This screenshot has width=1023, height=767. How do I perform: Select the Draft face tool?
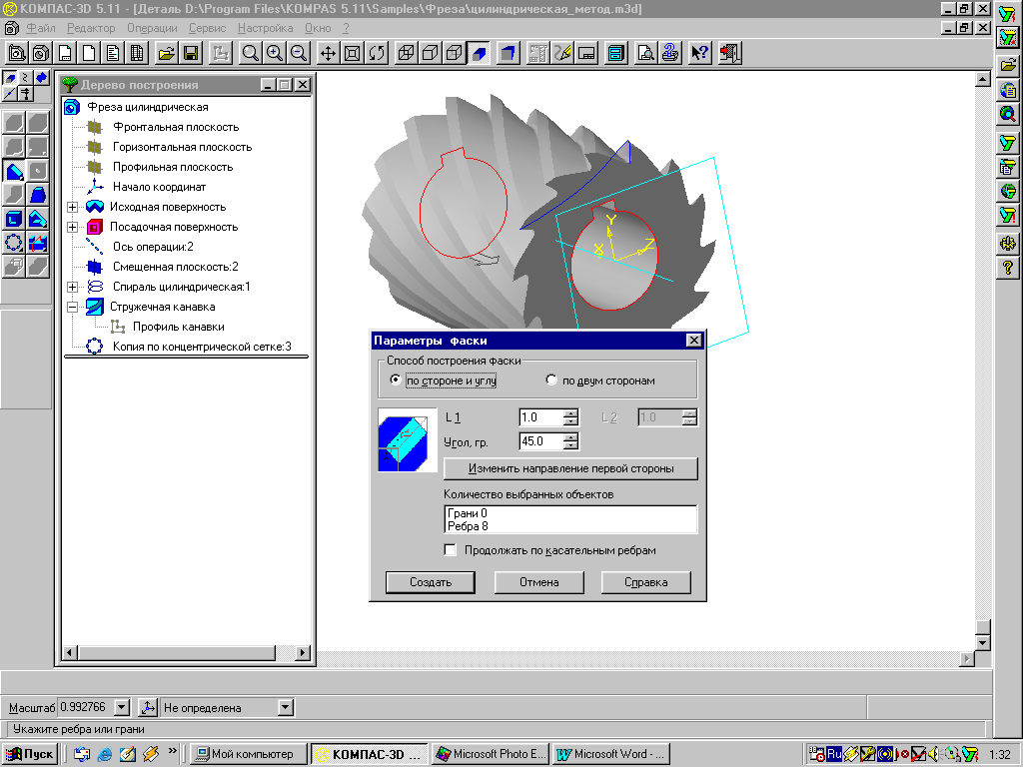point(38,195)
